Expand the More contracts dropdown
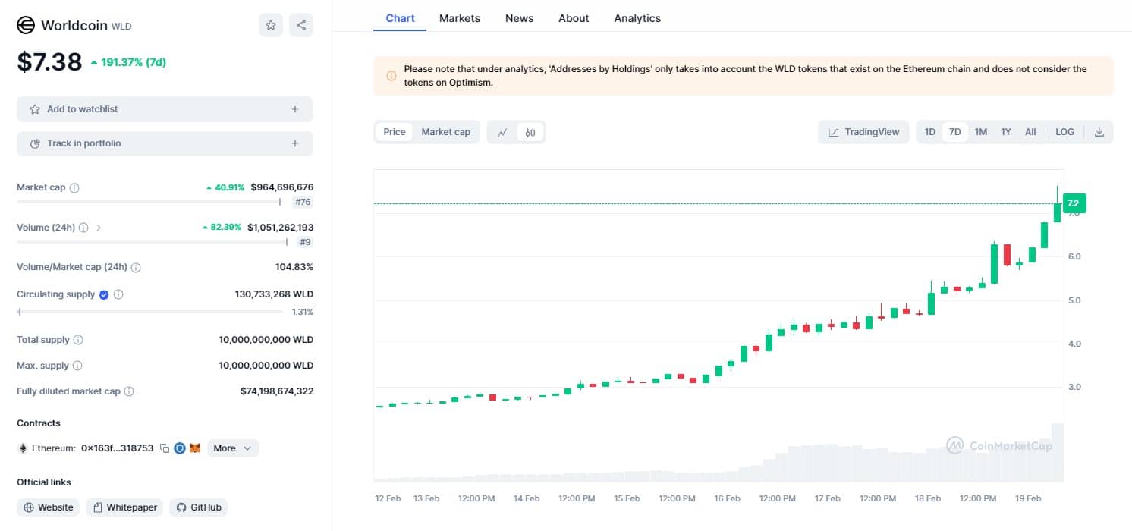 pos(232,448)
